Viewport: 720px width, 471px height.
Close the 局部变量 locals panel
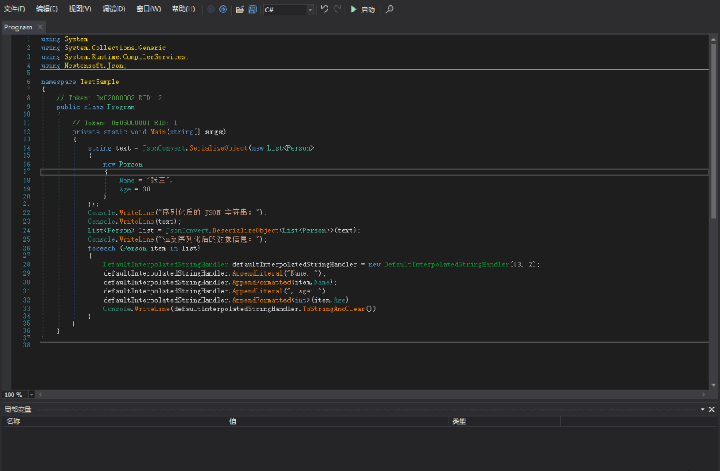[x=711, y=409]
